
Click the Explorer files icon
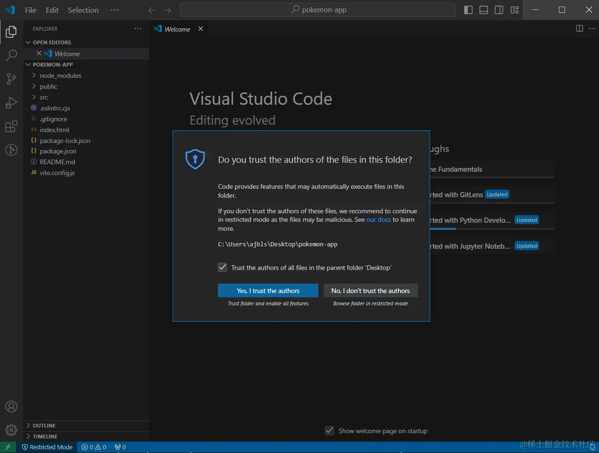pyautogui.click(x=11, y=32)
